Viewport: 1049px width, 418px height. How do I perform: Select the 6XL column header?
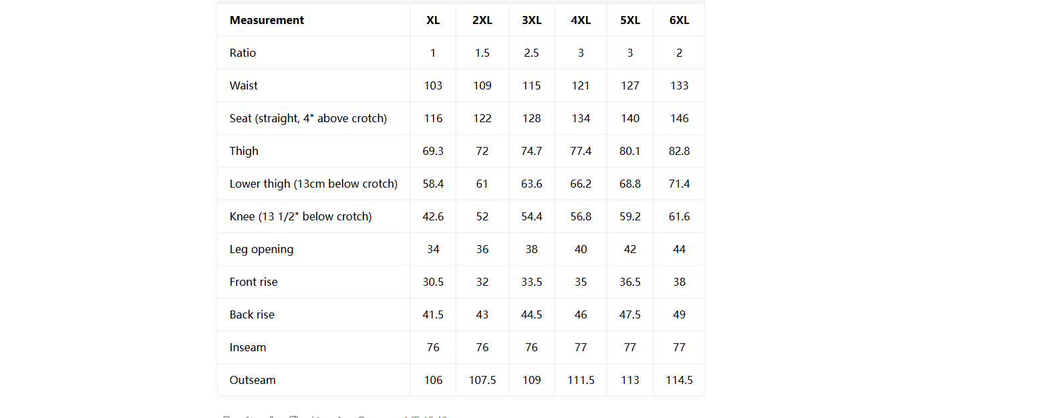[x=680, y=20]
